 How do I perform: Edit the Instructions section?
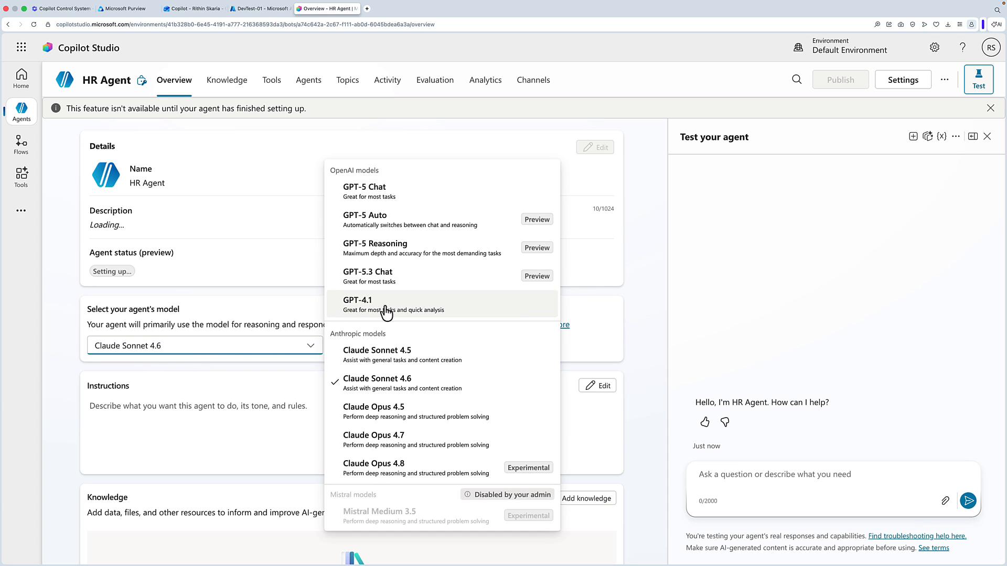pyautogui.click(x=597, y=385)
